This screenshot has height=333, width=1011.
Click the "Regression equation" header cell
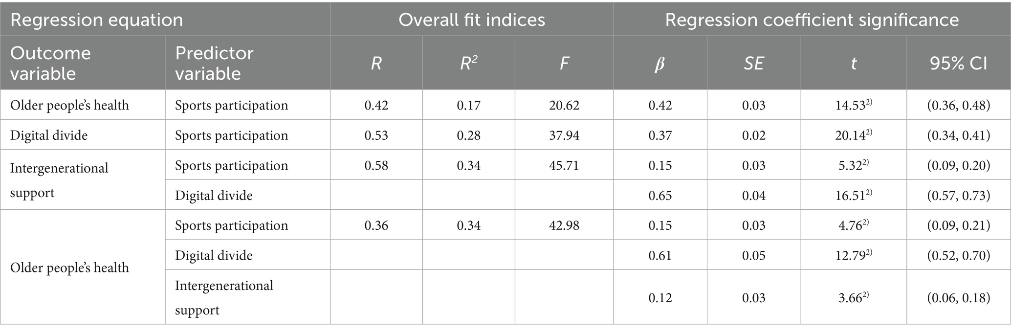tap(97, 20)
